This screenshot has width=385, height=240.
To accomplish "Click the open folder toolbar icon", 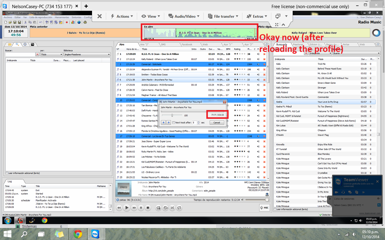I will click(x=10, y=22).
